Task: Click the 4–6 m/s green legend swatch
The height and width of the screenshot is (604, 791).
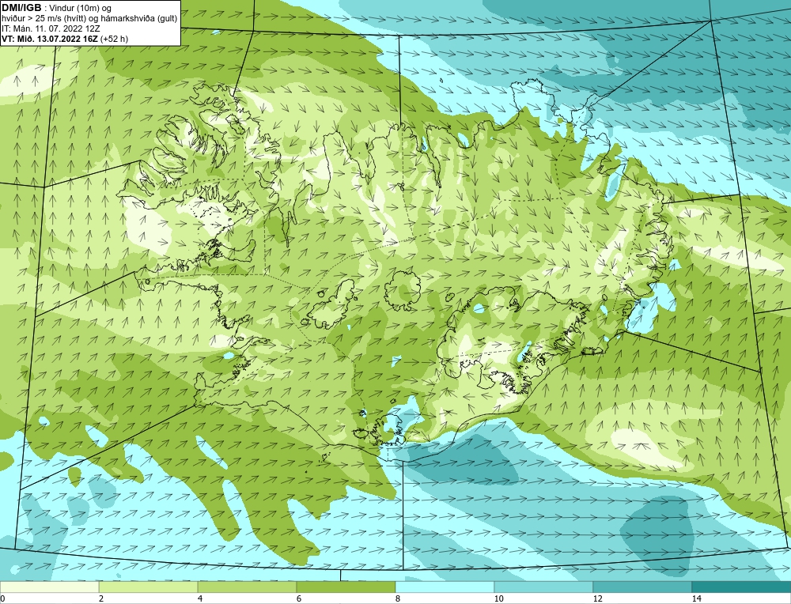Action: [247, 587]
